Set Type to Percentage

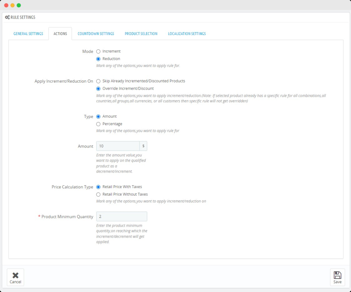98,124
